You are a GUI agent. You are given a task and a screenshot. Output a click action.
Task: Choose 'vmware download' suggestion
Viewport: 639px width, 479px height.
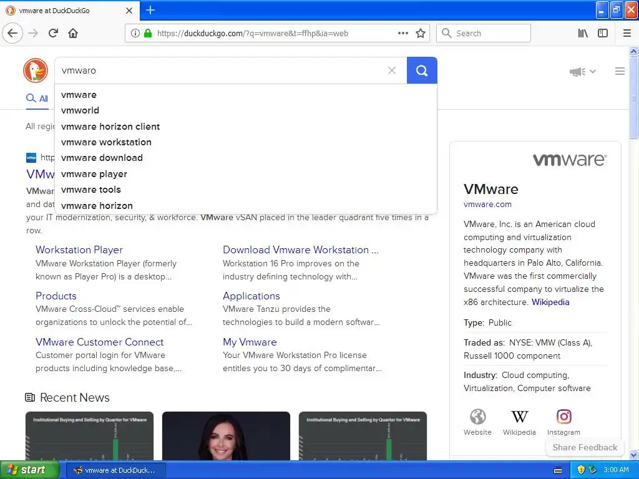(x=246, y=158)
